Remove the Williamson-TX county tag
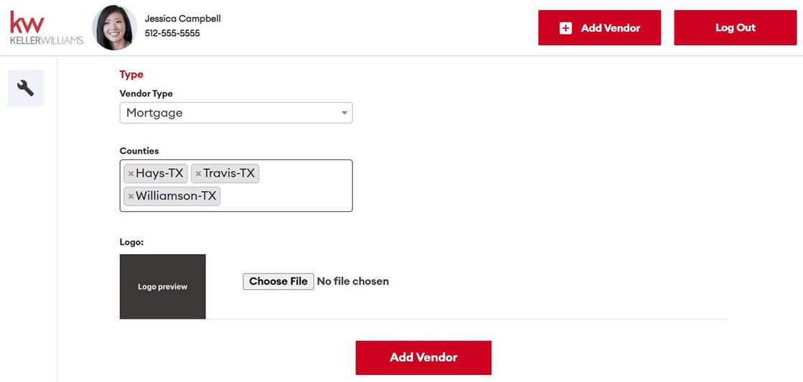 pos(131,196)
